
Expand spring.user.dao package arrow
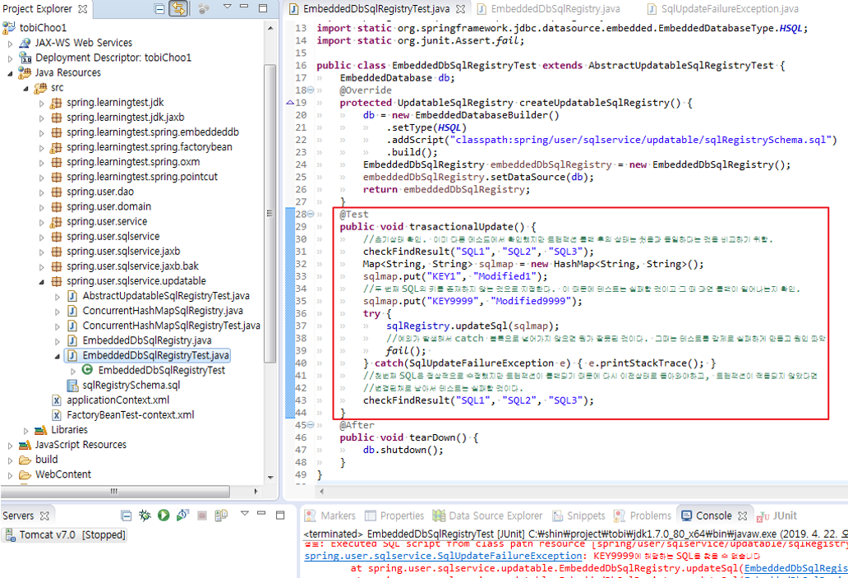pos(42,192)
